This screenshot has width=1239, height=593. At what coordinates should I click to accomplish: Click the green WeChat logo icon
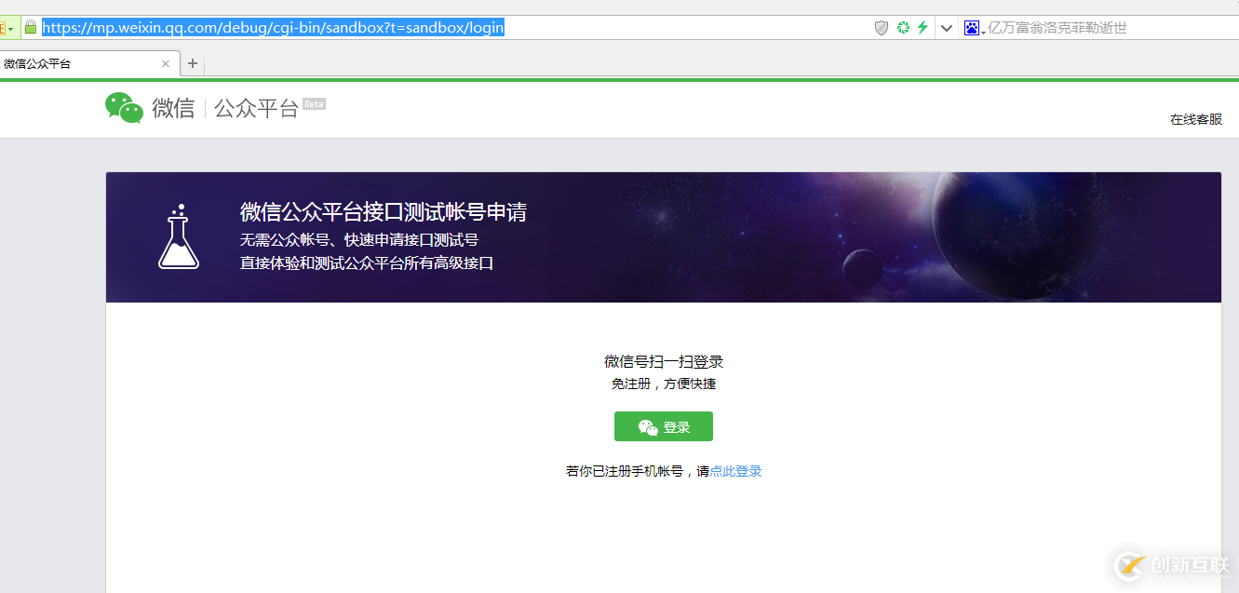(124, 108)
